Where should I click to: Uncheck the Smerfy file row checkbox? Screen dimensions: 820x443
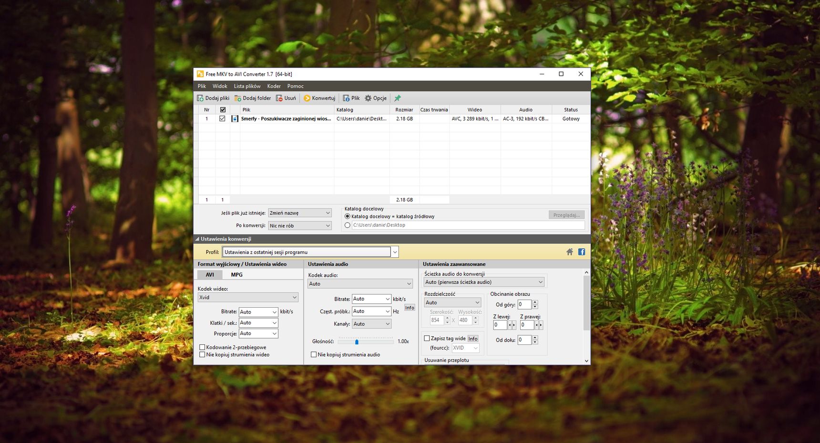pos(222,119)
